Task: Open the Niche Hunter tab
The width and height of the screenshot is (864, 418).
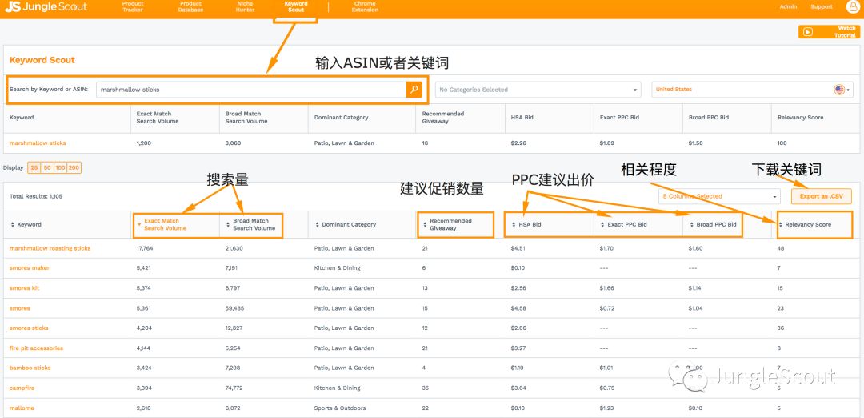Action: (x=244, y=7)
